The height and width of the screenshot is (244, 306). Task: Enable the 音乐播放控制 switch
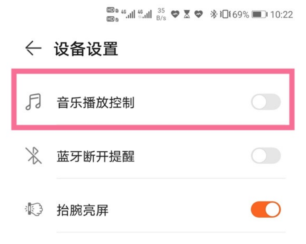coord(266,102)
